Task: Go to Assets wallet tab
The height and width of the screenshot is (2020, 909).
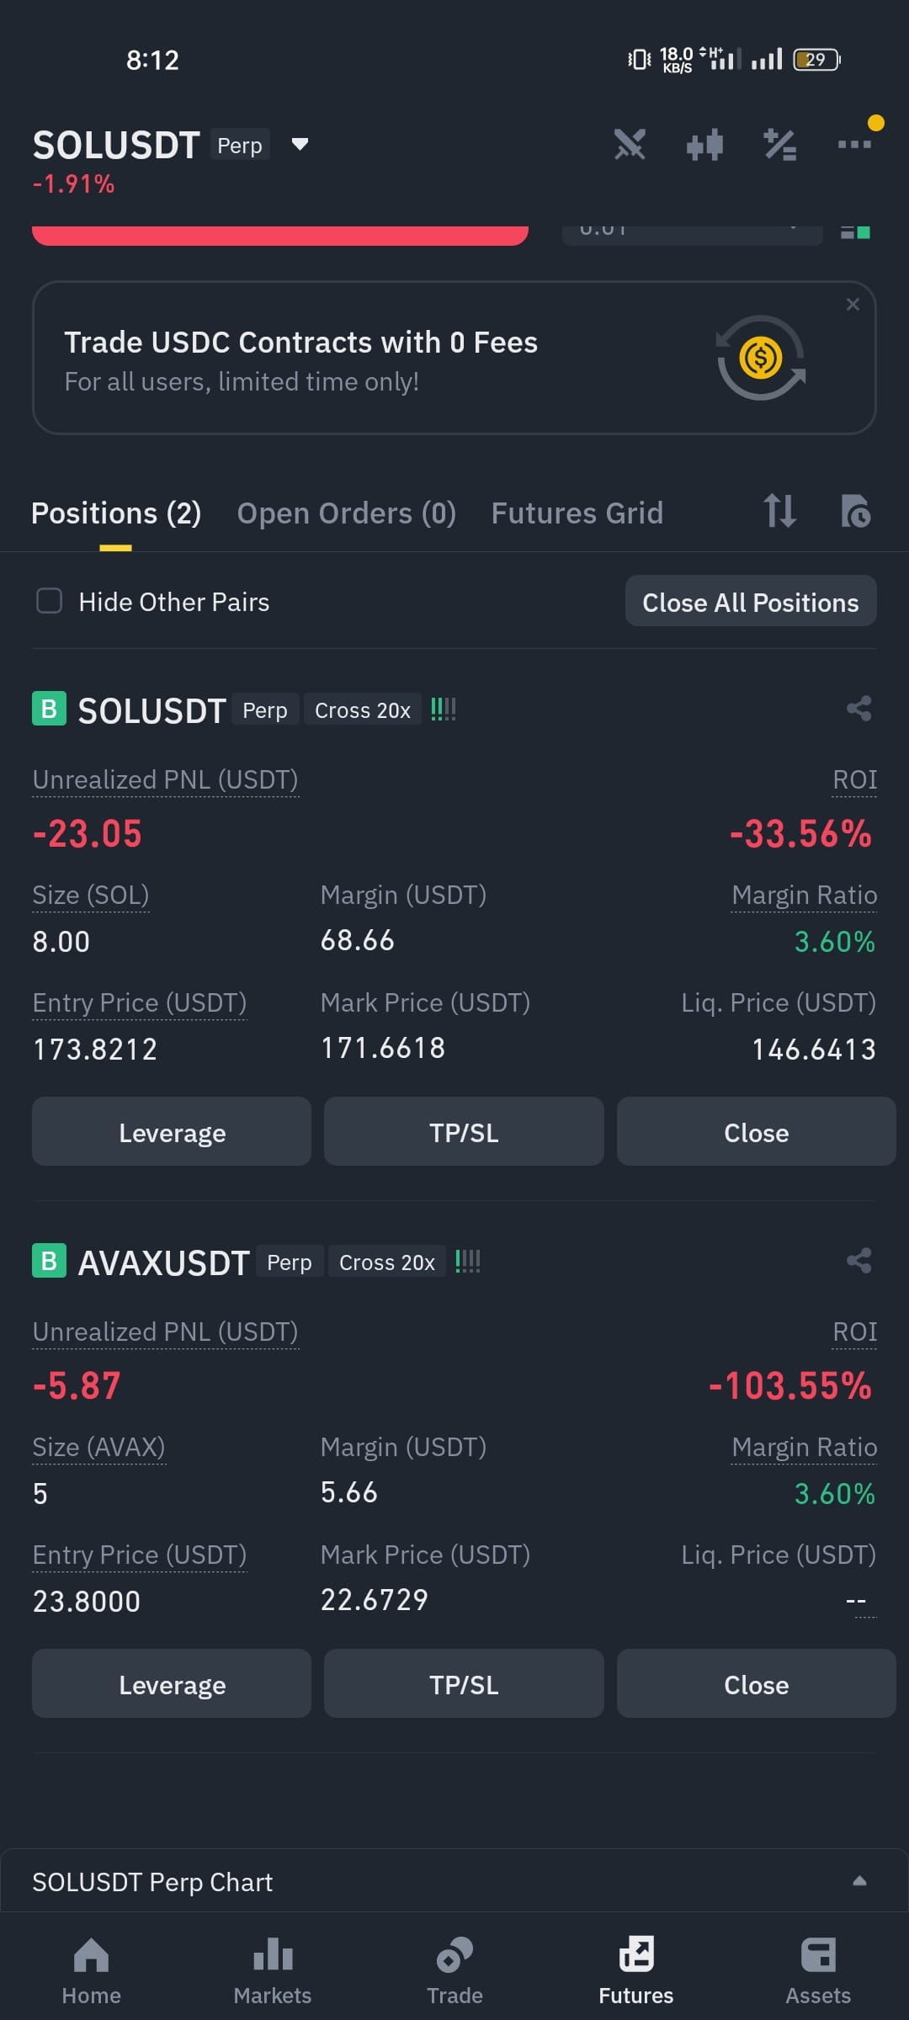Action: (818, 1971)
